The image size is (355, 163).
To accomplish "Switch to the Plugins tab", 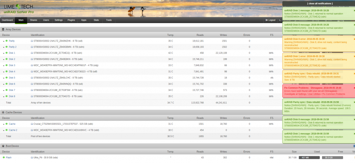I will [71, 20].
